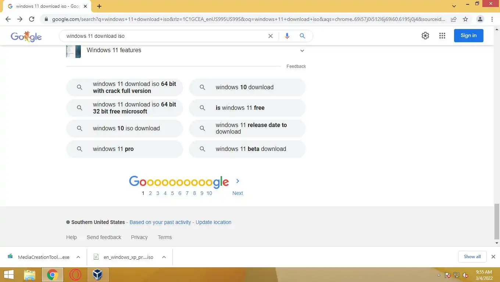Go to results page 8
This screenshot has width=500, height=282.
194,193
